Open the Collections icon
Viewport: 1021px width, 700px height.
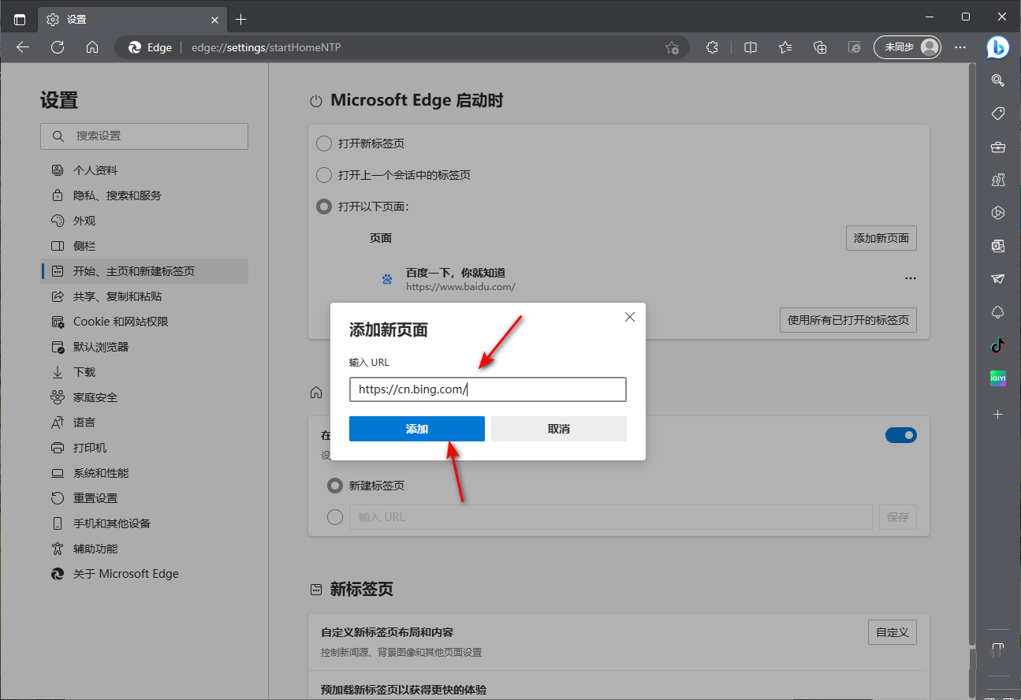(x=820, y=47)
